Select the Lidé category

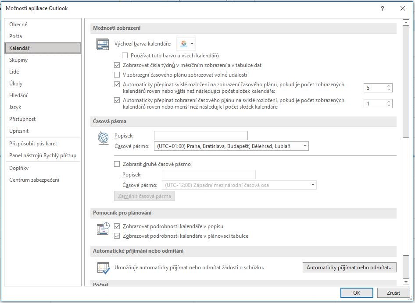click(43, 72)
